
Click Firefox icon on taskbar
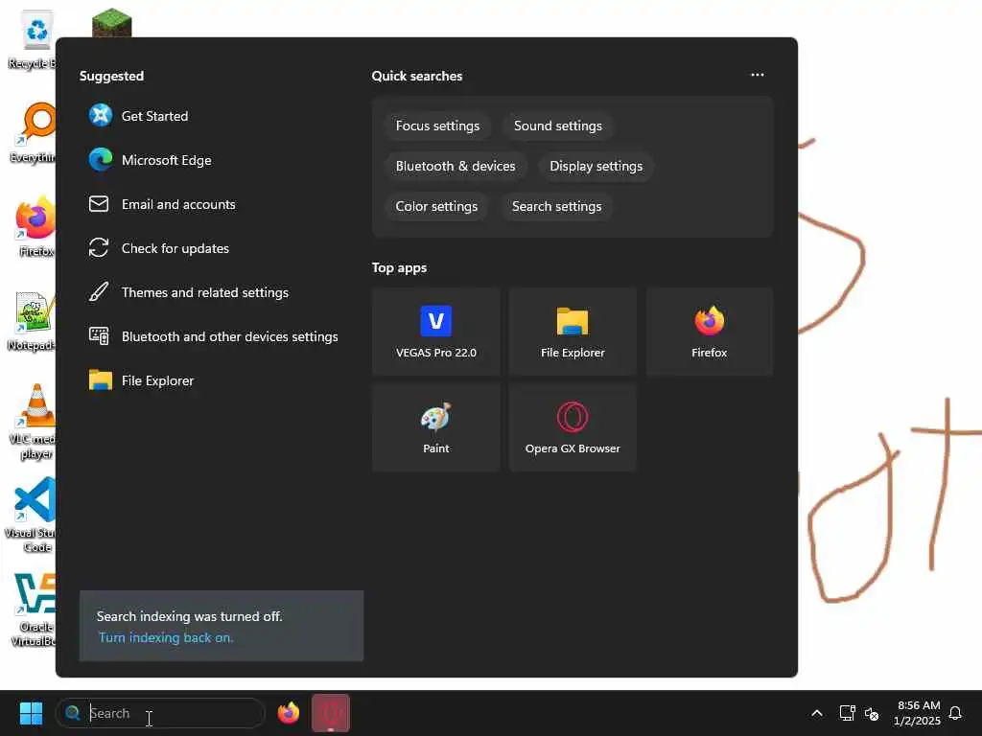click(288, 713)
